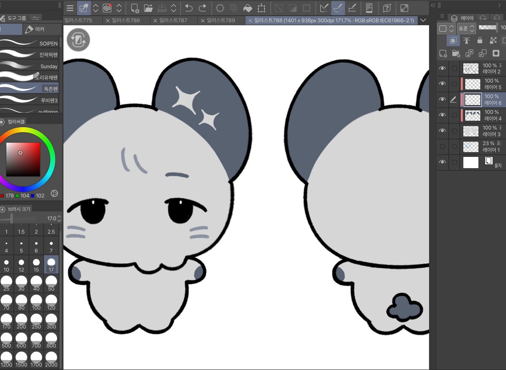Open the layer palette color dropdown

pyautogui.click(x=447, y=28)
